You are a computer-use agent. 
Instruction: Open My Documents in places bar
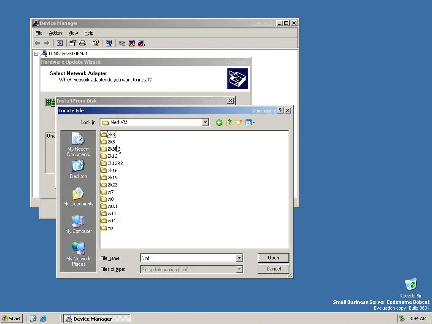78,197
